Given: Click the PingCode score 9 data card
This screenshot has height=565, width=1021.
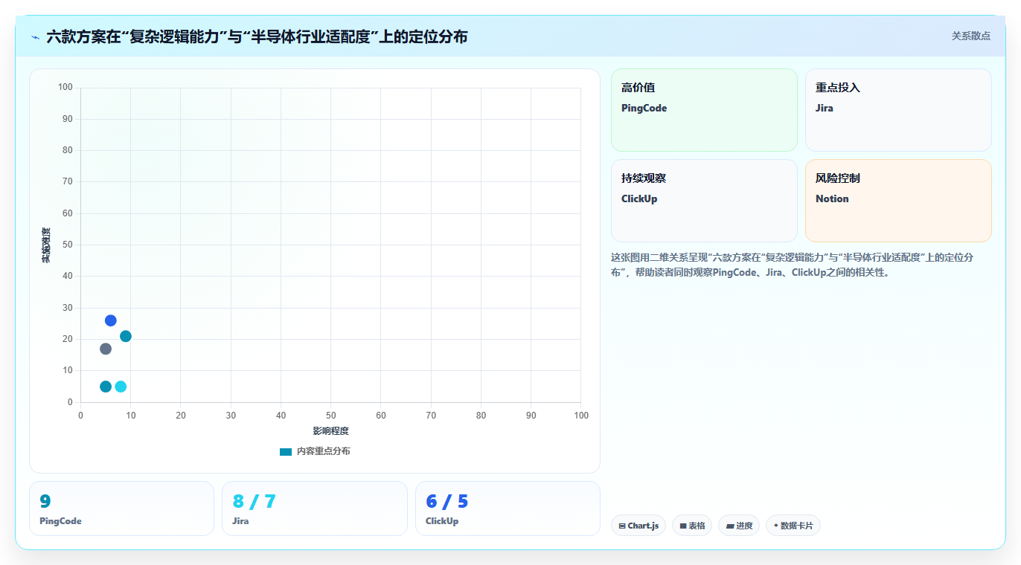Looking at the screenshot, I should [121, 508].
